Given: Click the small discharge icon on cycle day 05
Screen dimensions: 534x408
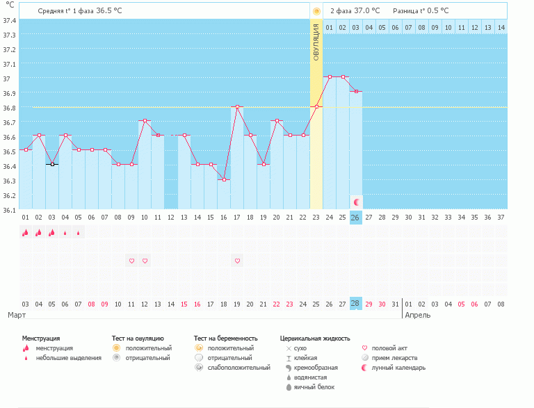Looking at the screenshot, I should [79, 233].
